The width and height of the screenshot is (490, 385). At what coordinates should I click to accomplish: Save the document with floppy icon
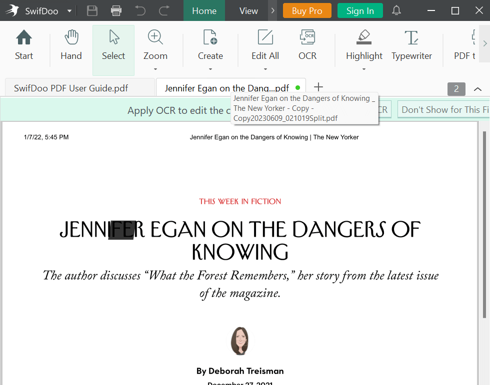92,10
